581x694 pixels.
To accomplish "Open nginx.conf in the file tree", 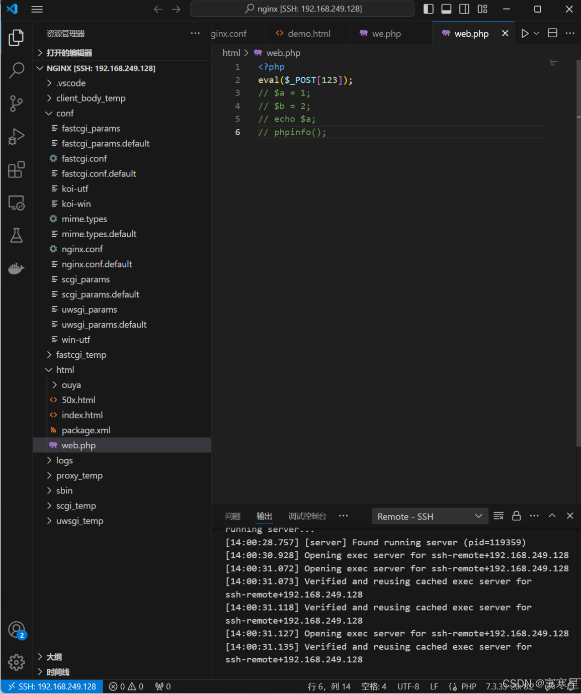I will click(x=122, y=249).
